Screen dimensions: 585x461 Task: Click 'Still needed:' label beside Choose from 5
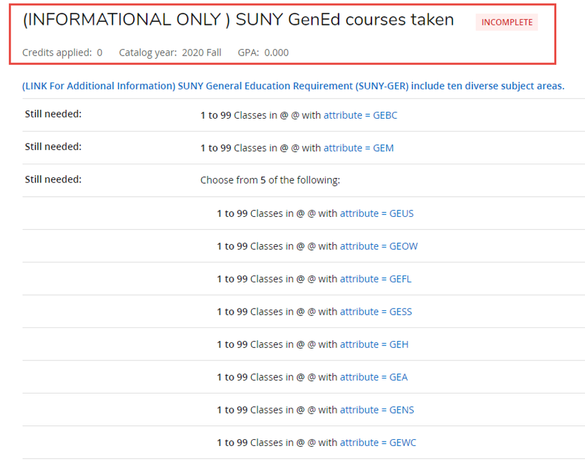pos(53,180)
